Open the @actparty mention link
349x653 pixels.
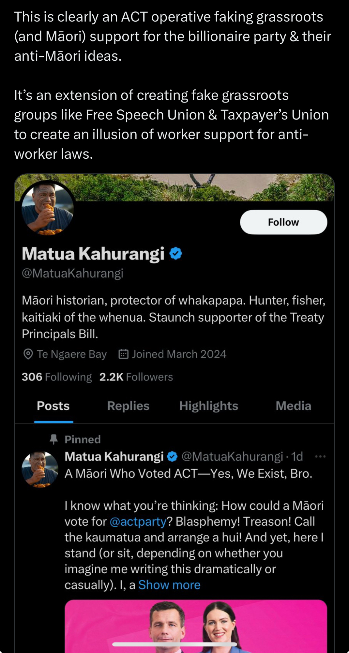(x=138, y=521)
